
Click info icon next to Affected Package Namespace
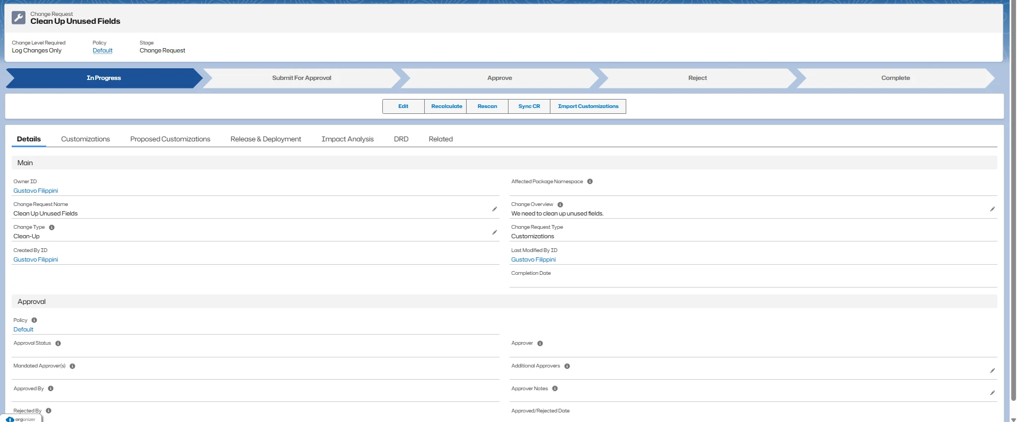click(590, 182)
